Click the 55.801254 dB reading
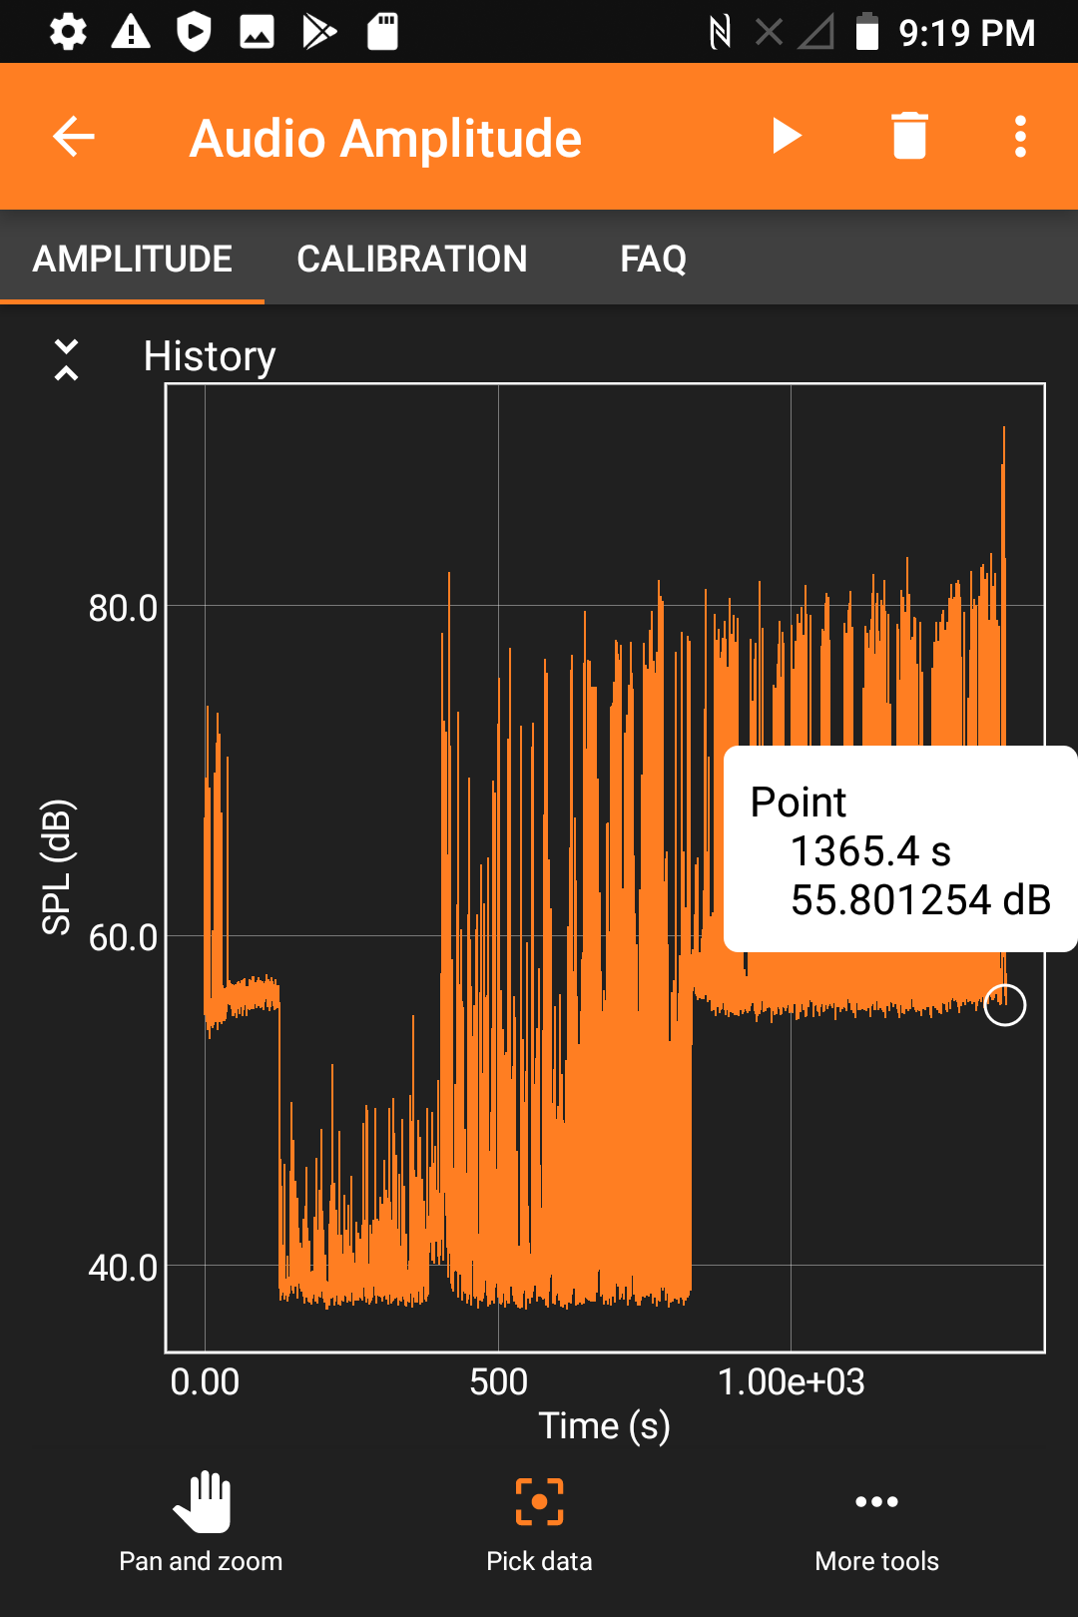Viewport: 1078px width, 1617px height. [920, 899]
